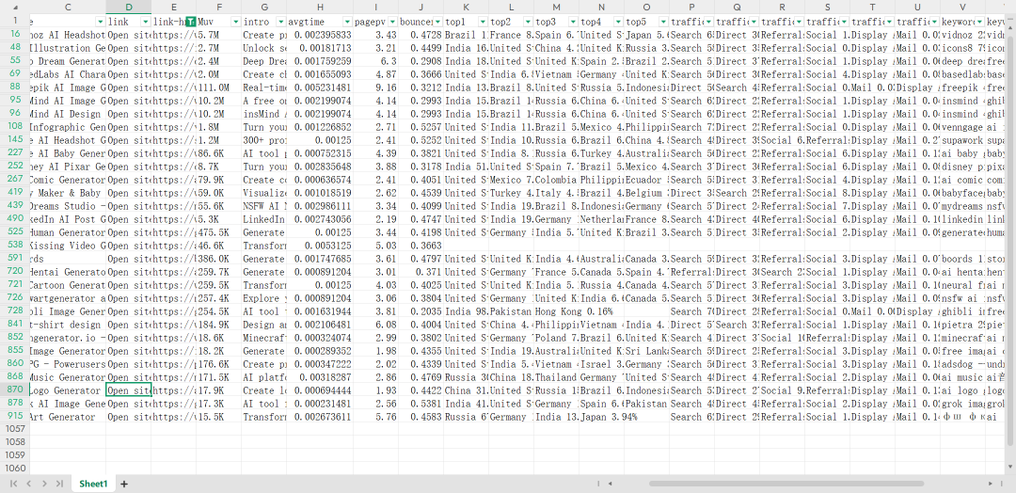
Task: Click intro cell 'Minecraf' in row 852
Action: [x=264, y=338]
